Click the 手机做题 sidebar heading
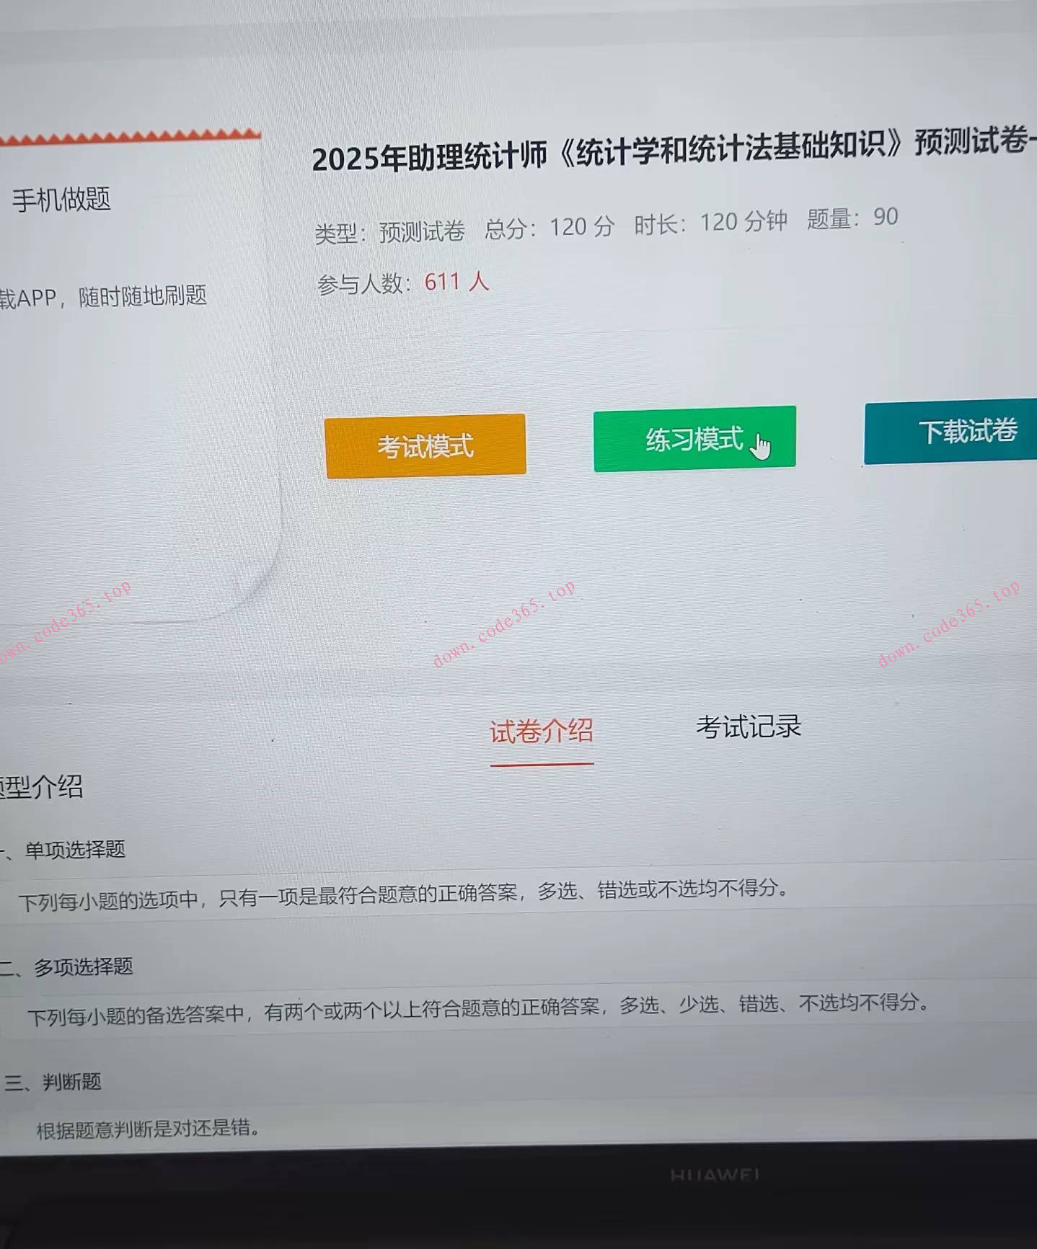1037x1249 pixels. (x=61, y=200)
